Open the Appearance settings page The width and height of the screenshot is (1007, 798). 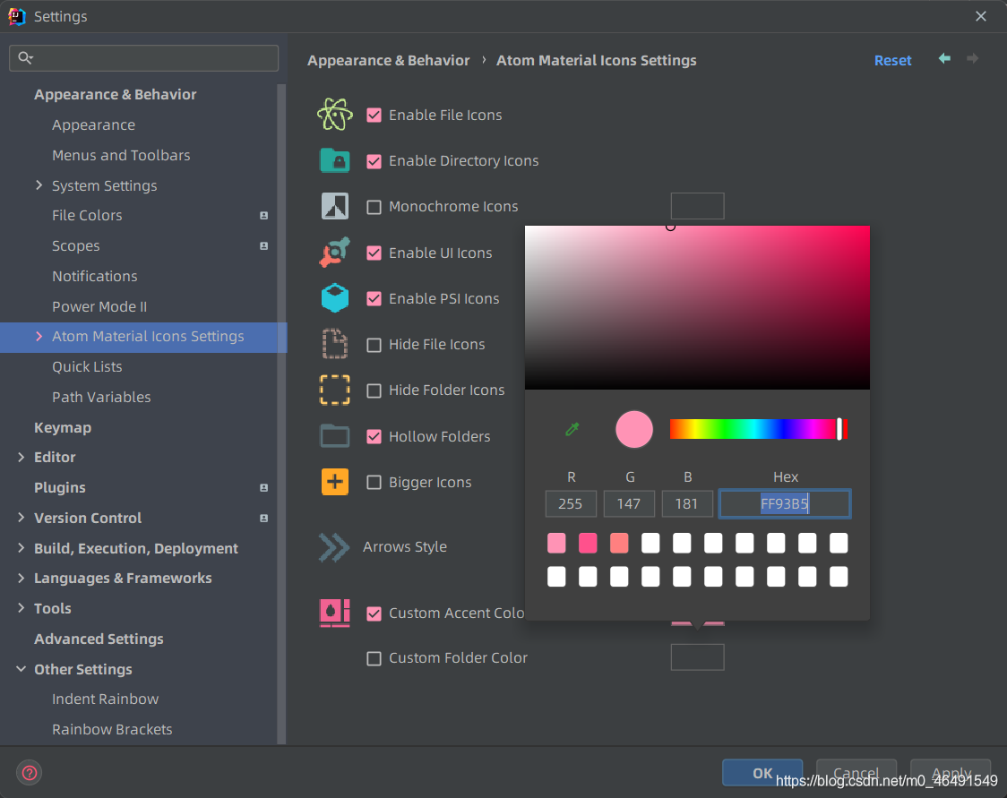tap(94, 125)
